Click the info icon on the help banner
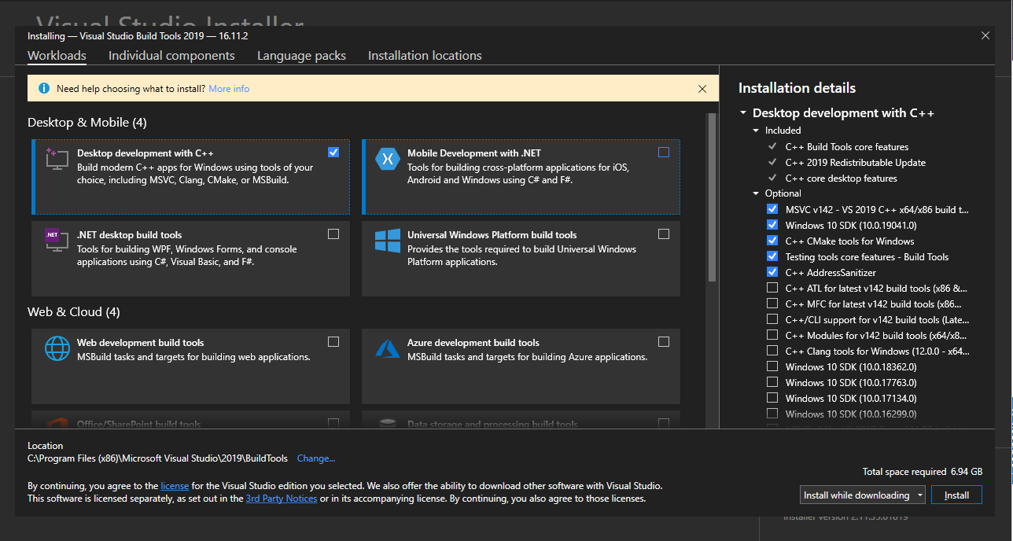Image resolution: width=1013 pixels, height=541 pixels. coord(45,88)
